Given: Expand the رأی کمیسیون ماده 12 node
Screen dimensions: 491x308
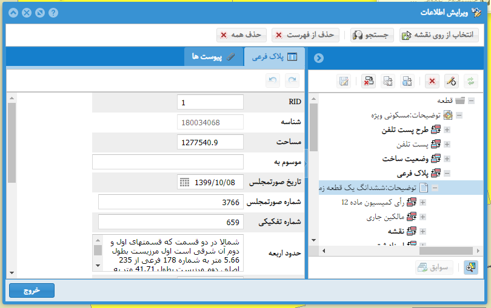Looking at the screenshot, I should [x=423, y=202].
